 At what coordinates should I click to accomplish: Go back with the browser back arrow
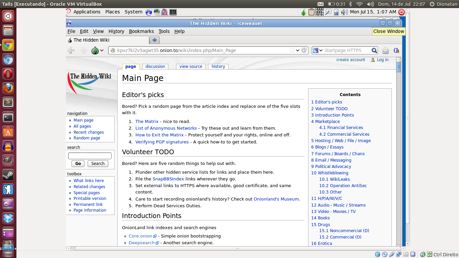pyautogui.click(x=71, y=50)
